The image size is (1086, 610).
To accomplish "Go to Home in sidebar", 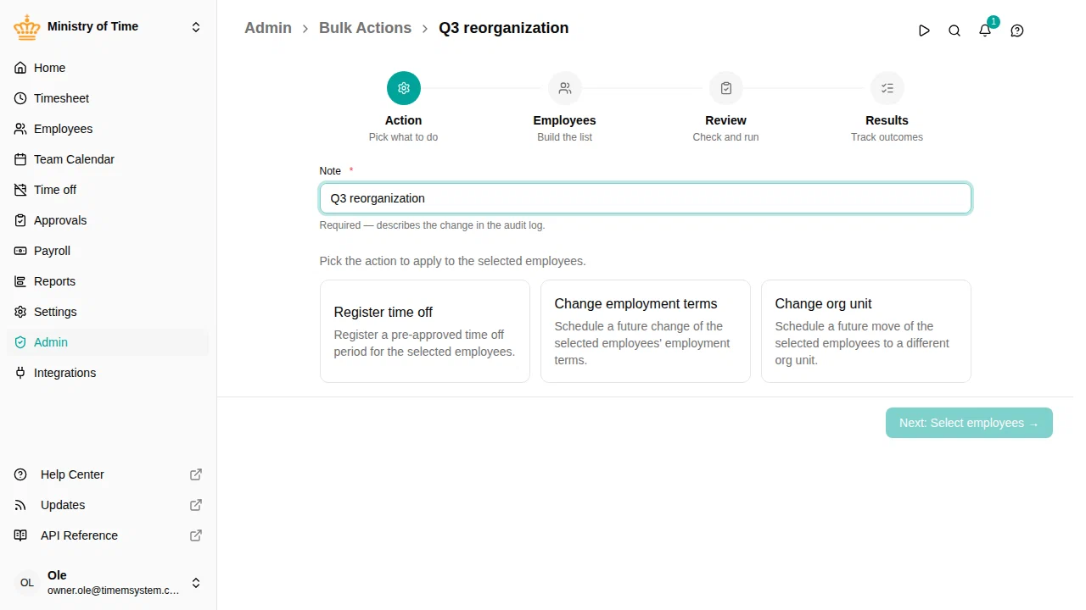I will pos(108,68).
